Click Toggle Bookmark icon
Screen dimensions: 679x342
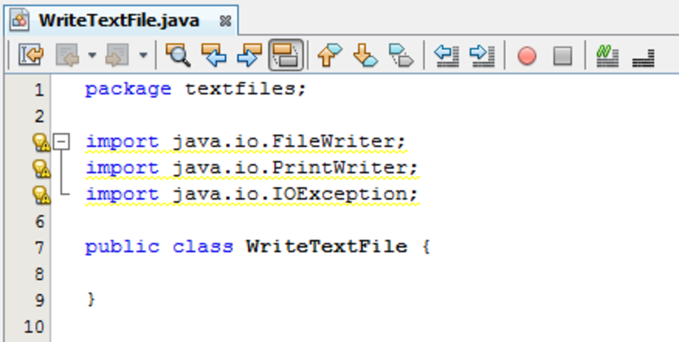pyautogui.click(x=401, y=56)
